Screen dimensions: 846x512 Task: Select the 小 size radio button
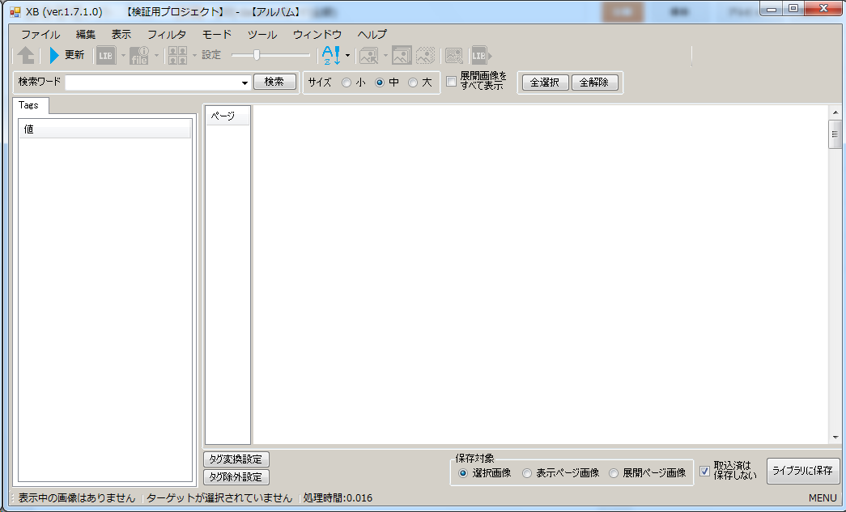coord(346,82)
